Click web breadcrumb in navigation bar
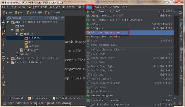Screen dimensions: 185x107 pyautogui.click(x=20, y=13)
